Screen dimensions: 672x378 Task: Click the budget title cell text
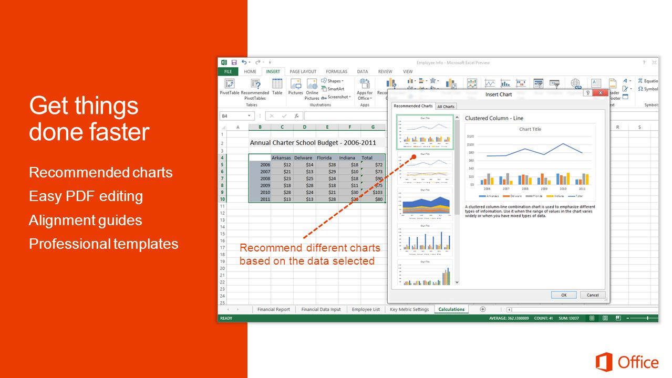point(313,143)
